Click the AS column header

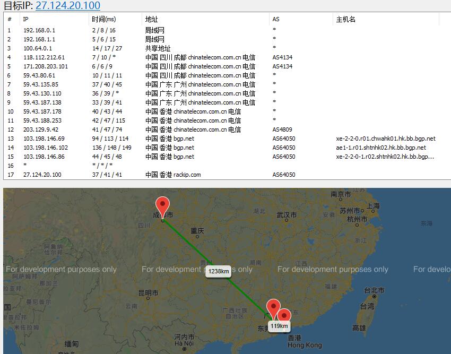(276, 19)
